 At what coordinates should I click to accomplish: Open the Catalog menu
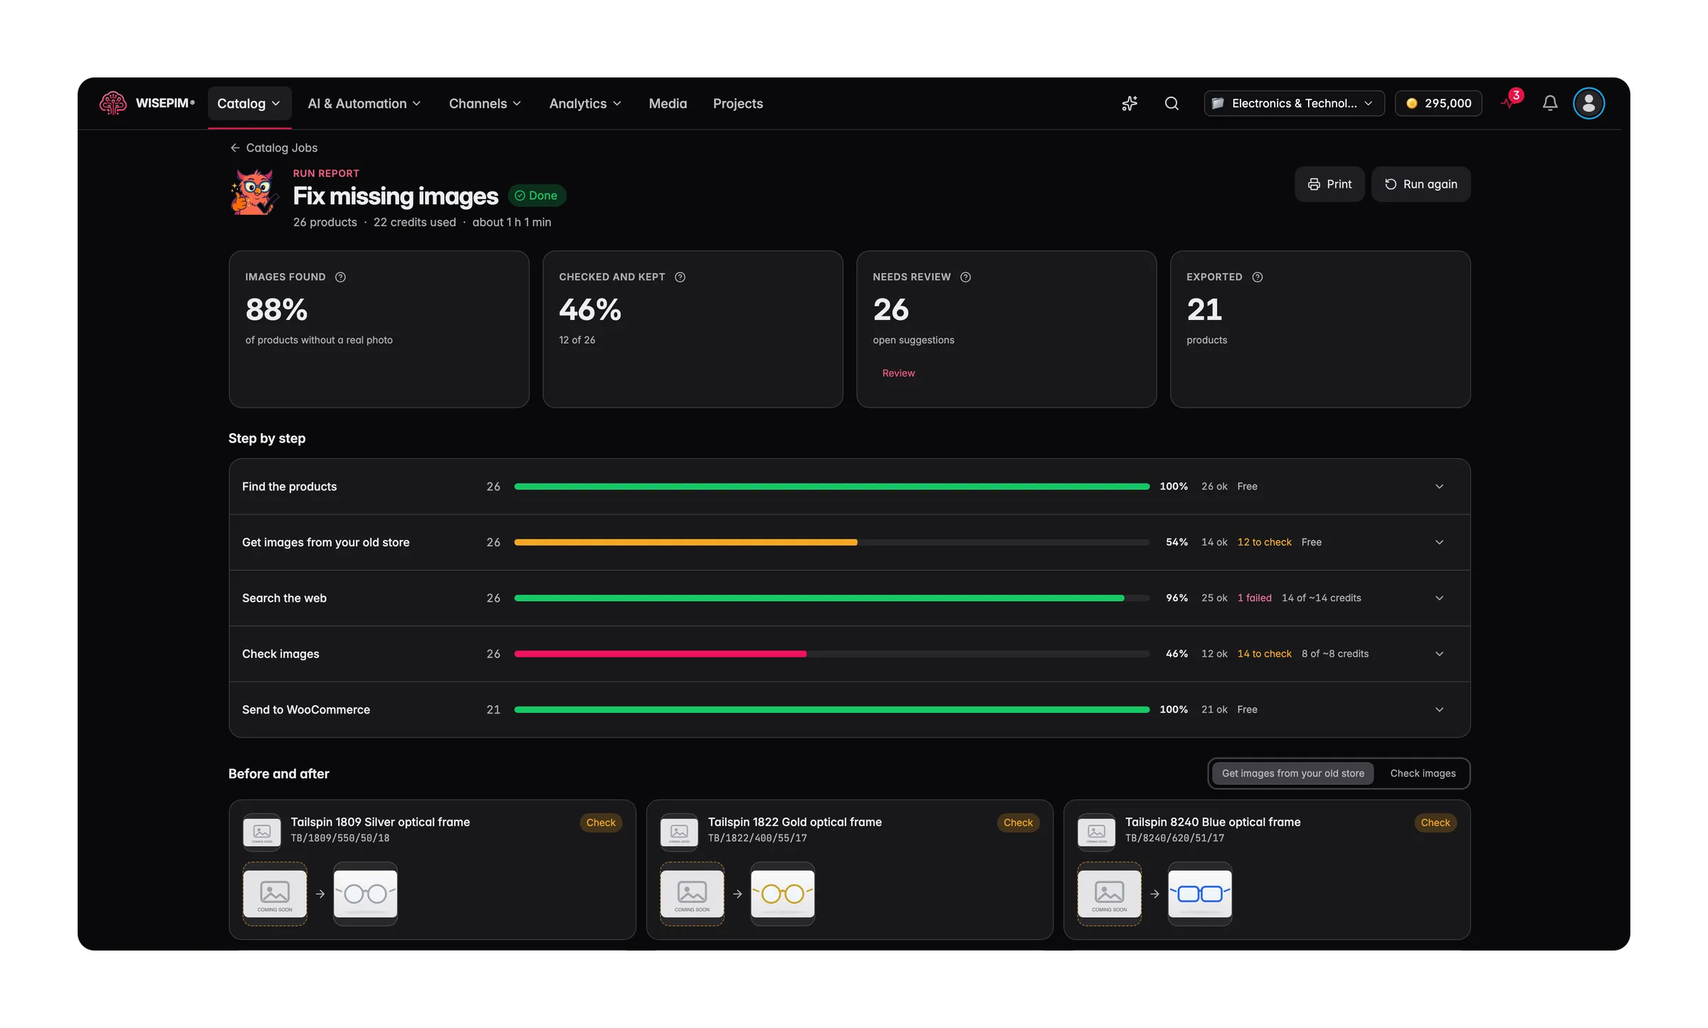click(x=249, y=104)
